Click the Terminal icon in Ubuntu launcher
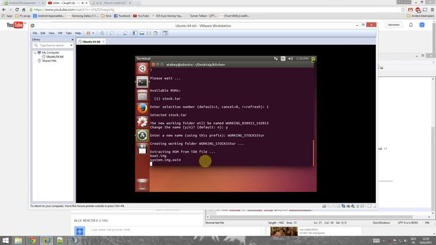 [x=142, y=82]
